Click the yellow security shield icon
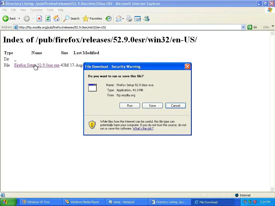Viewport: 275px width, 206px height. tap(92, 124)
